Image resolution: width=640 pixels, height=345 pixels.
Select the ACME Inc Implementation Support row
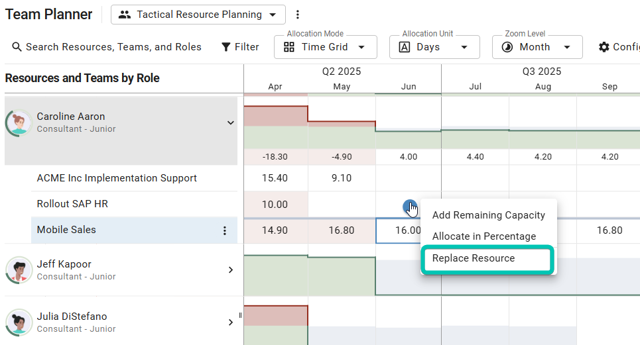point(134,178)
